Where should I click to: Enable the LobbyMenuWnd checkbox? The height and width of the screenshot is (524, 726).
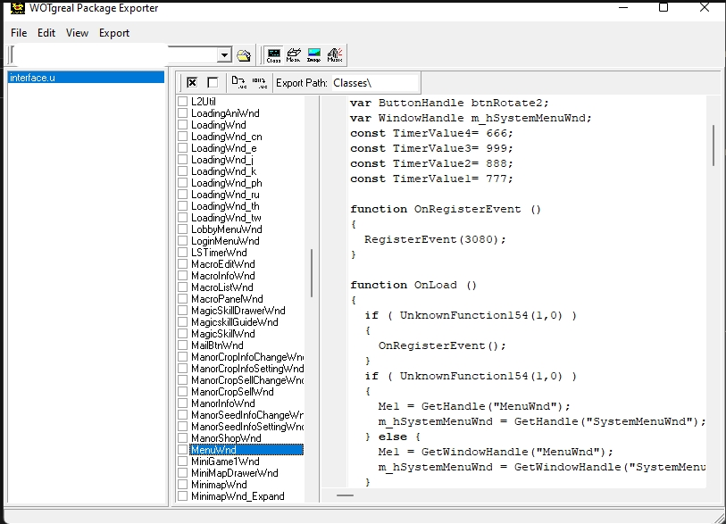[x=182, y=229]
